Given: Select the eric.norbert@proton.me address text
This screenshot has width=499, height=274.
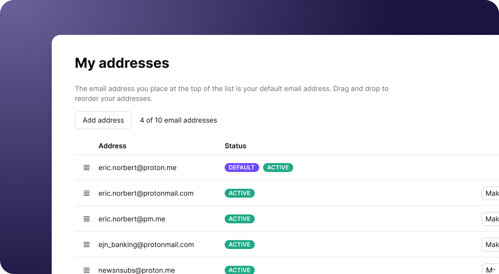Looking at the screenshot, I should [x=137, y=168].
